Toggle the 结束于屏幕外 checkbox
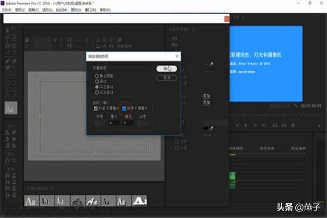 pyautogui.click(x=124, y=108)
